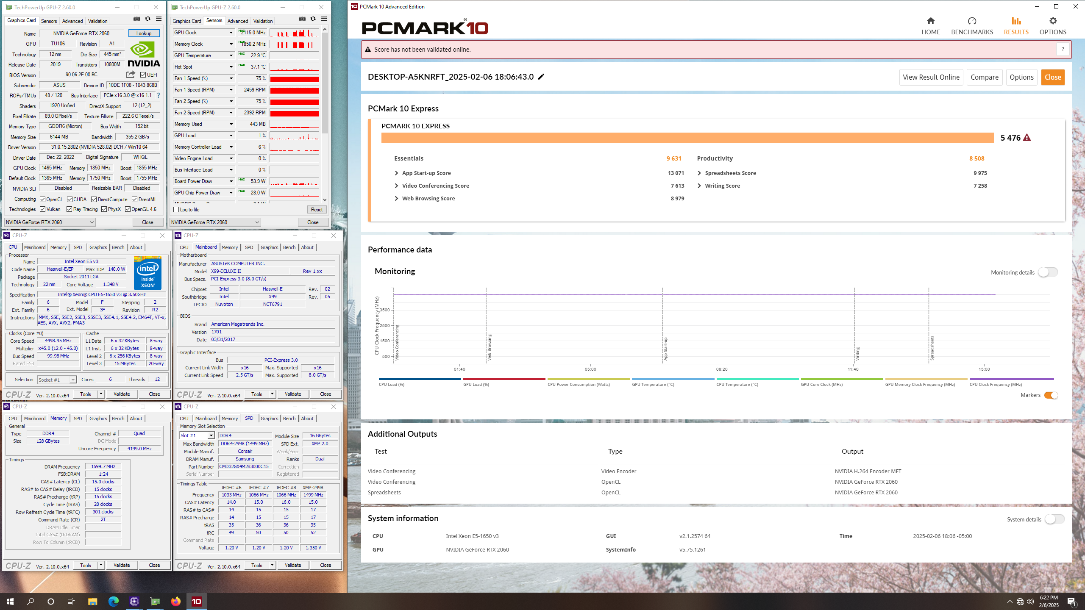Enable Monitoring details toggle
Image resolution: width=1085 pixels, height=610 pixels.
click(1048, 272)
